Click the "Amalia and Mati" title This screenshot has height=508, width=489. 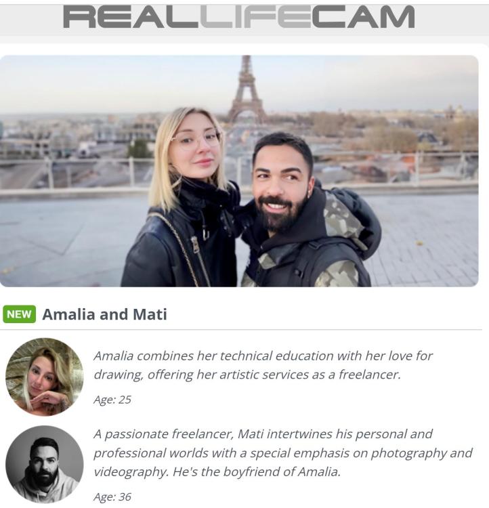pyautogui.click(x=105, y=314)
